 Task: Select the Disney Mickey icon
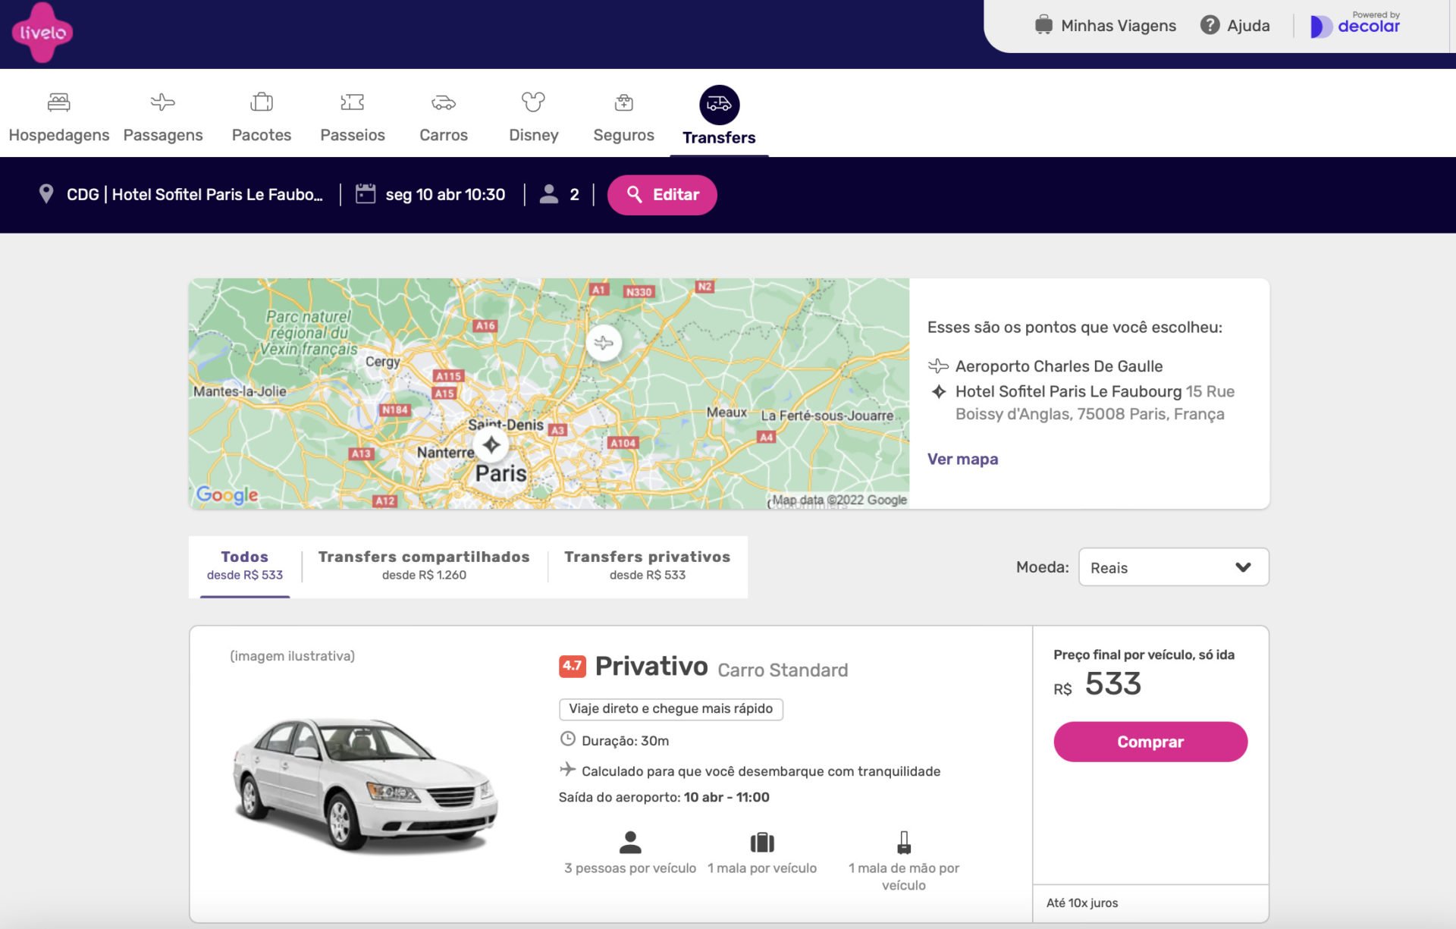(533, 102)
